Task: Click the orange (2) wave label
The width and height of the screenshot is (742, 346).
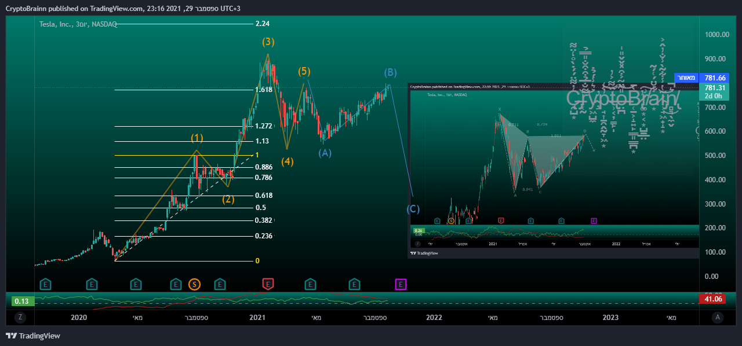Action: pos(228,200)
